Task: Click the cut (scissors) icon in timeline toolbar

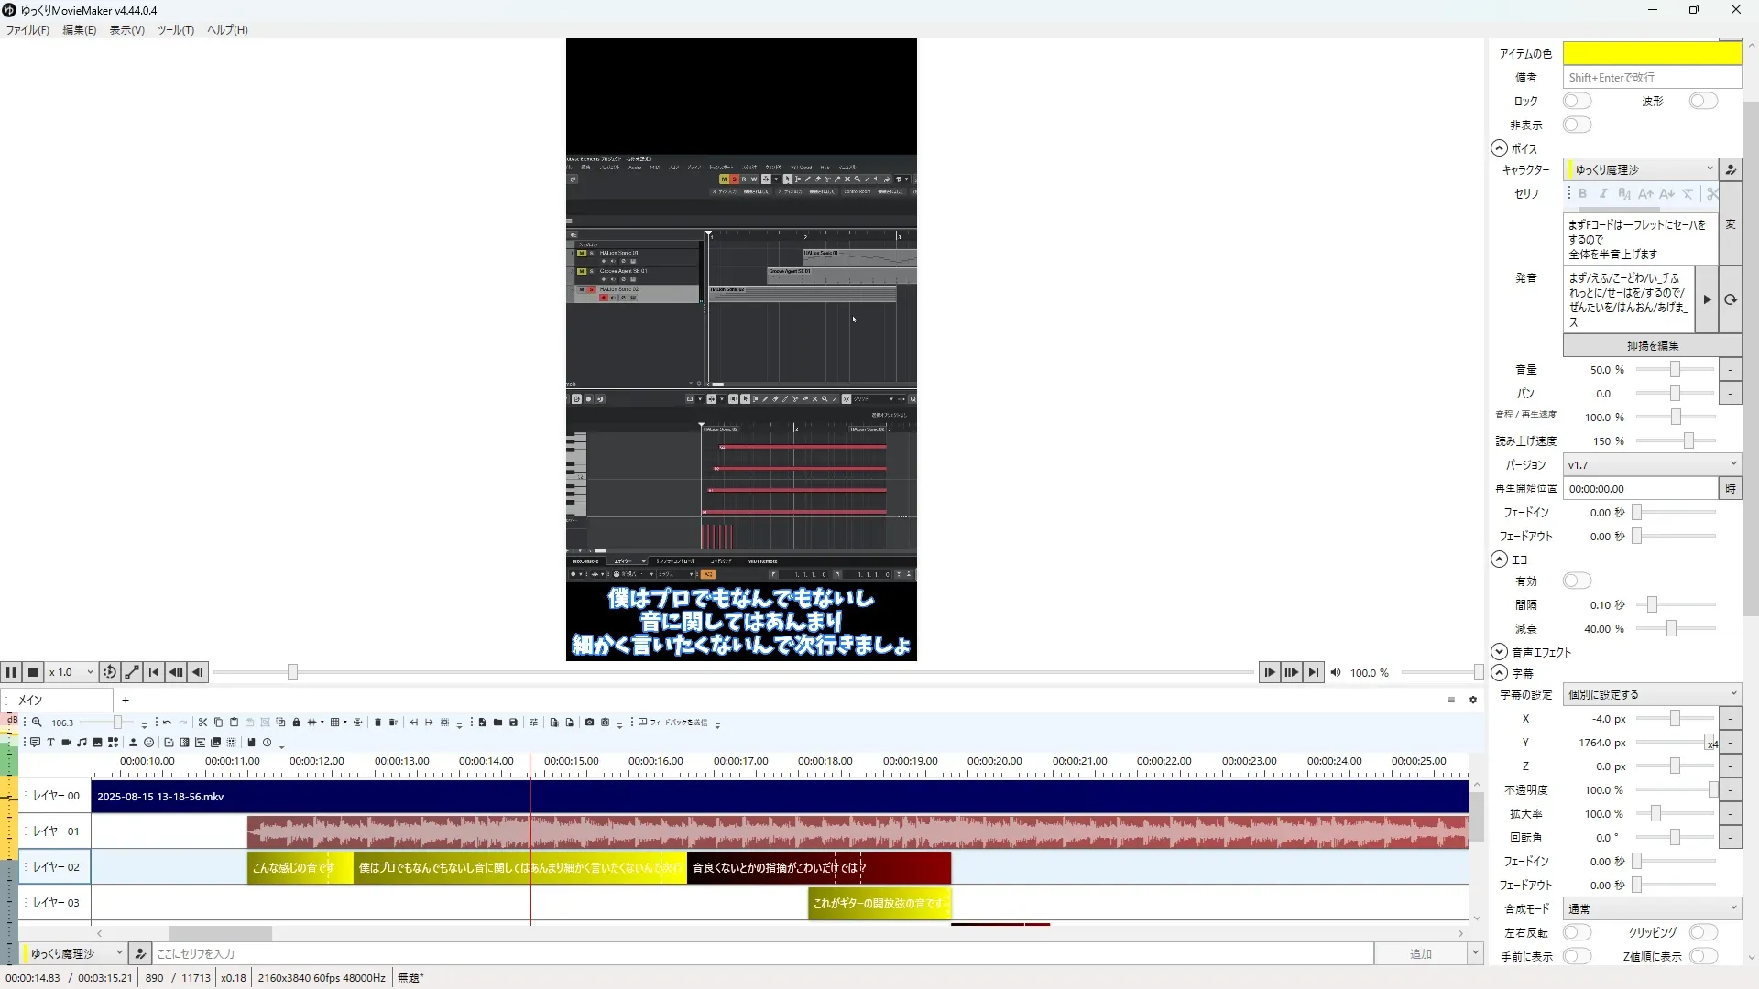Action: tap(202, 723)
